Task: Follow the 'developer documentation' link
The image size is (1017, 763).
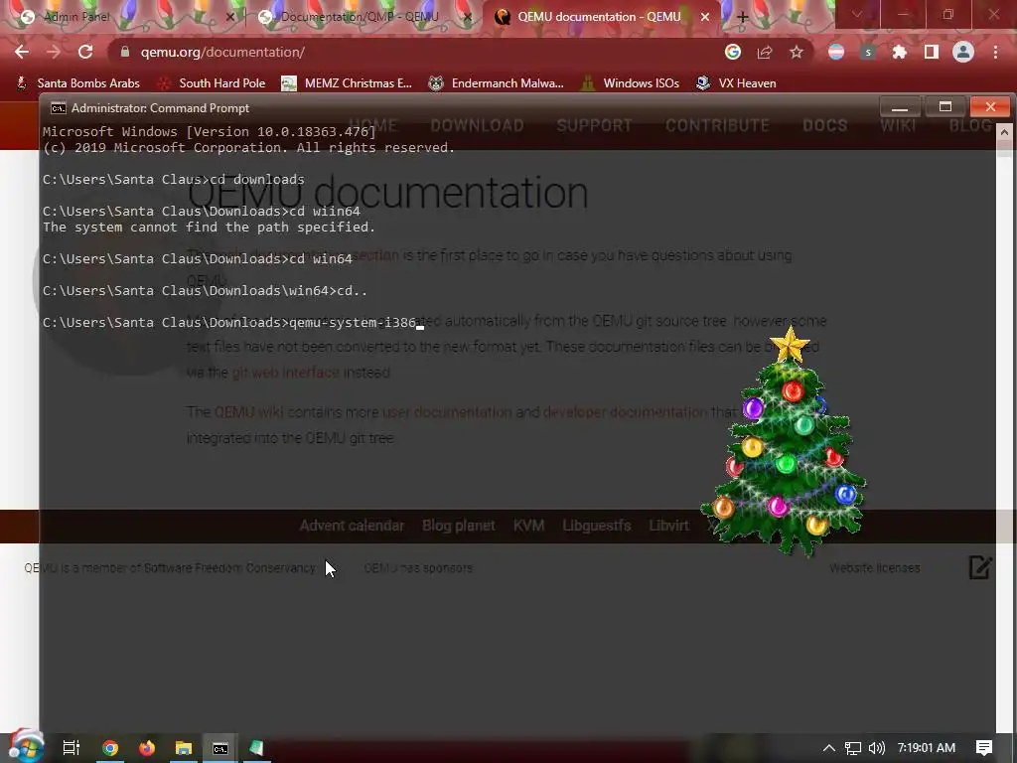Action: (626, 412)
